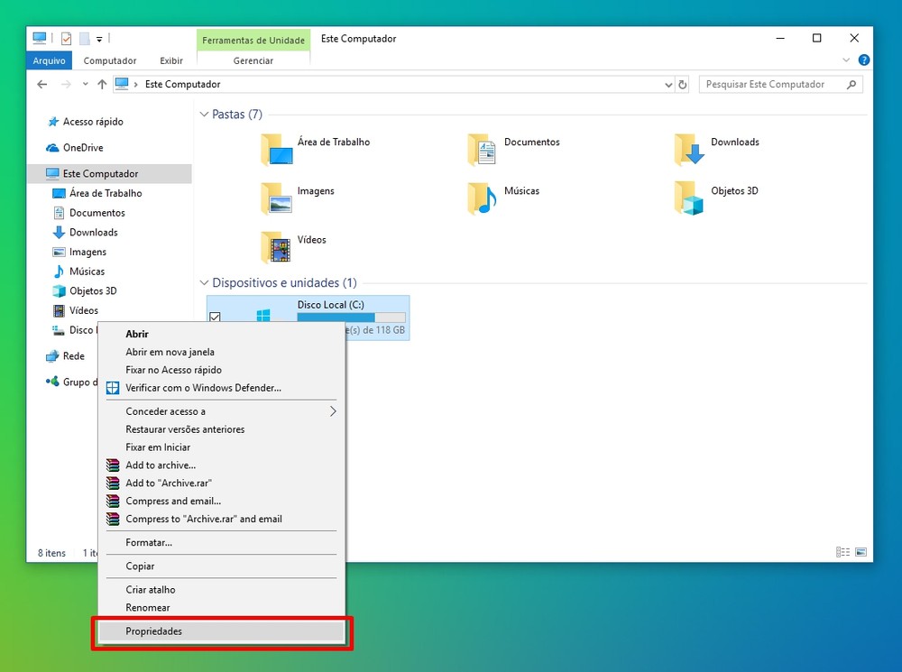This screenshot has height=672, width=902.
Task: Select the Documentos folder icon
Action: [482, 149]
